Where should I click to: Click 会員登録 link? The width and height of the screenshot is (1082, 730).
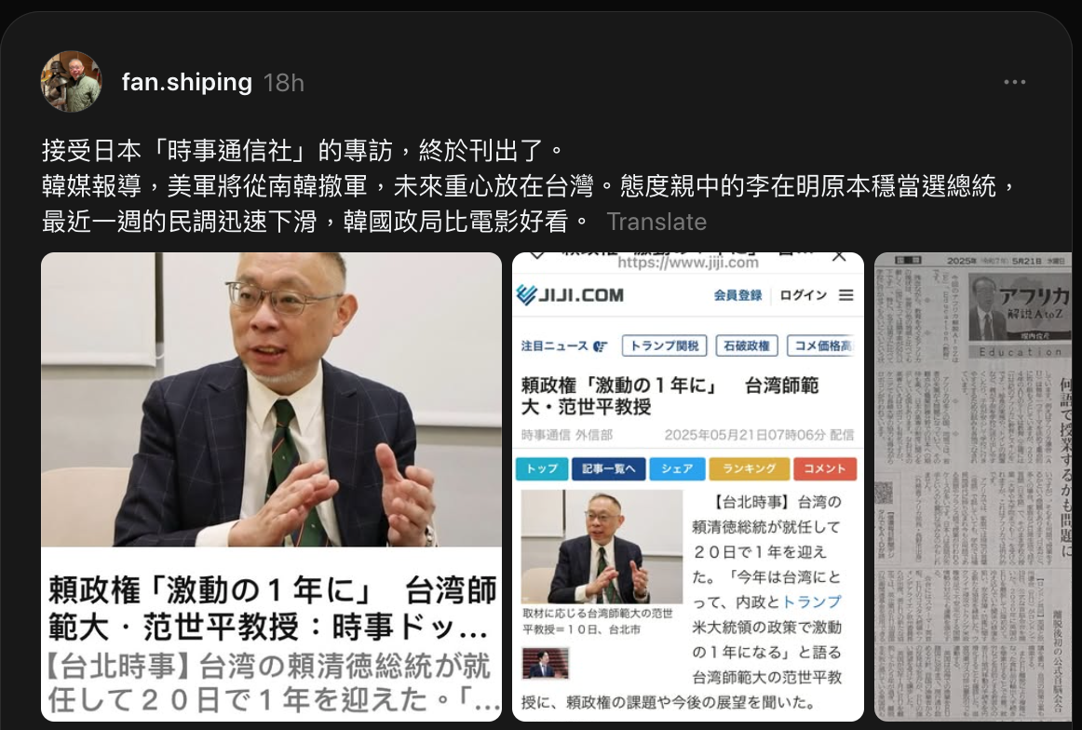(x=737, y=295)
